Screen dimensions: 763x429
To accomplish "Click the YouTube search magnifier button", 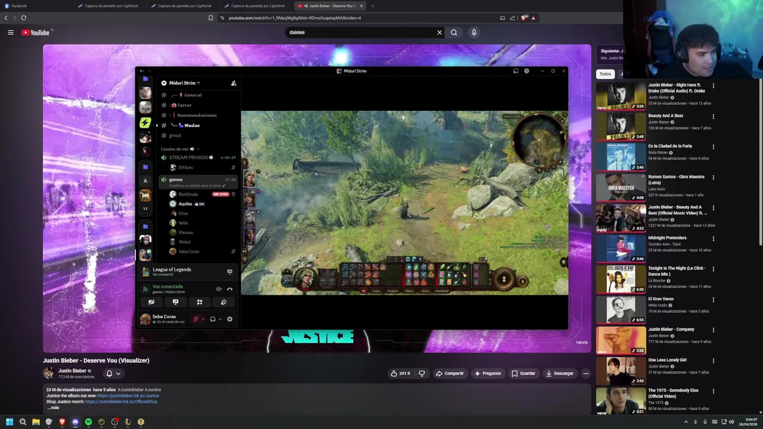I will pyautogui.click(x=454, y=32).
